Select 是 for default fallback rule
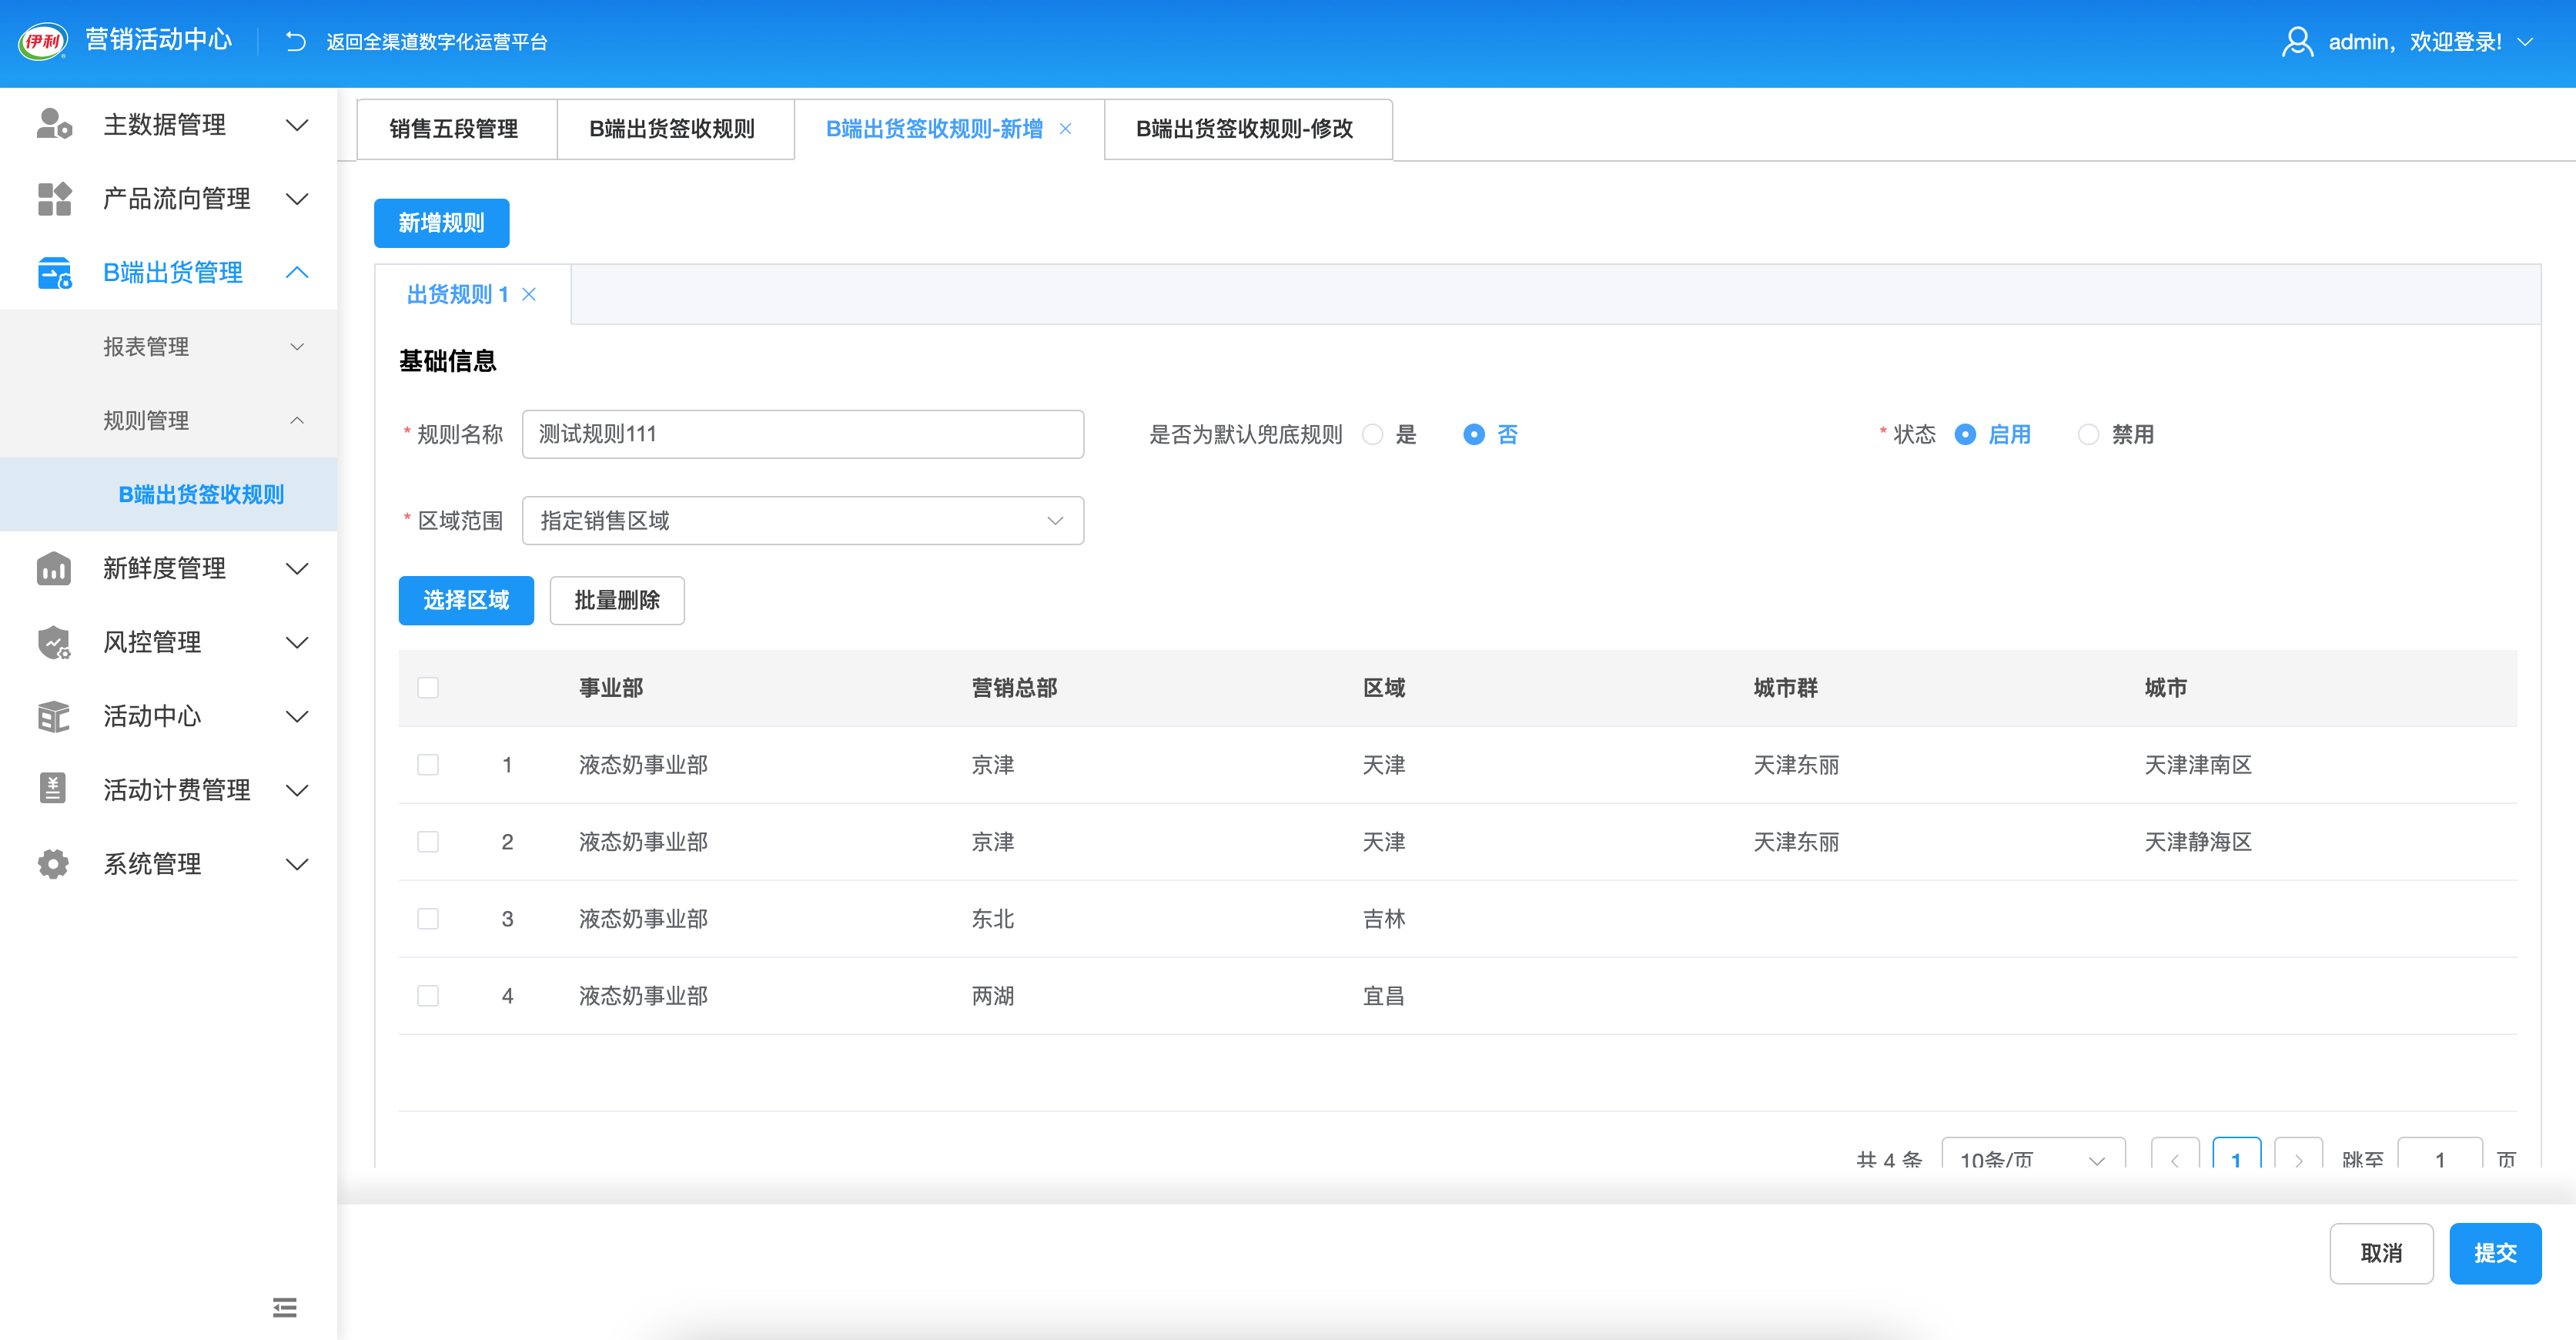 click(x=1373, y=434)
